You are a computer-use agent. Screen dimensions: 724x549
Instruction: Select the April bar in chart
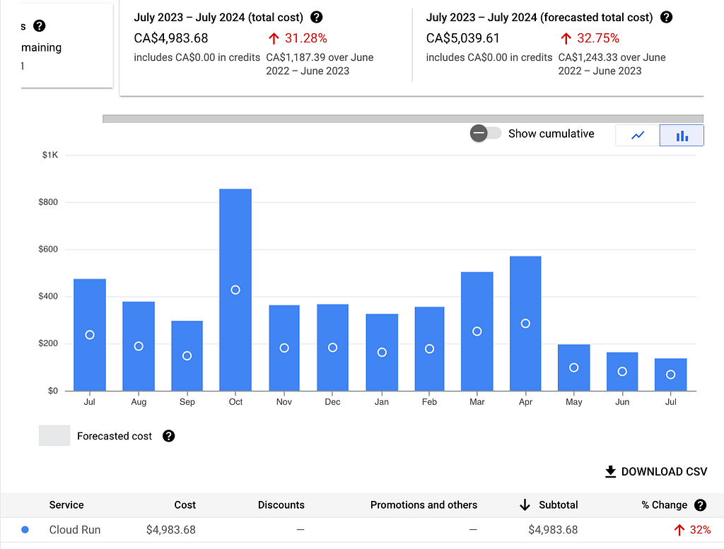point(525,324)
